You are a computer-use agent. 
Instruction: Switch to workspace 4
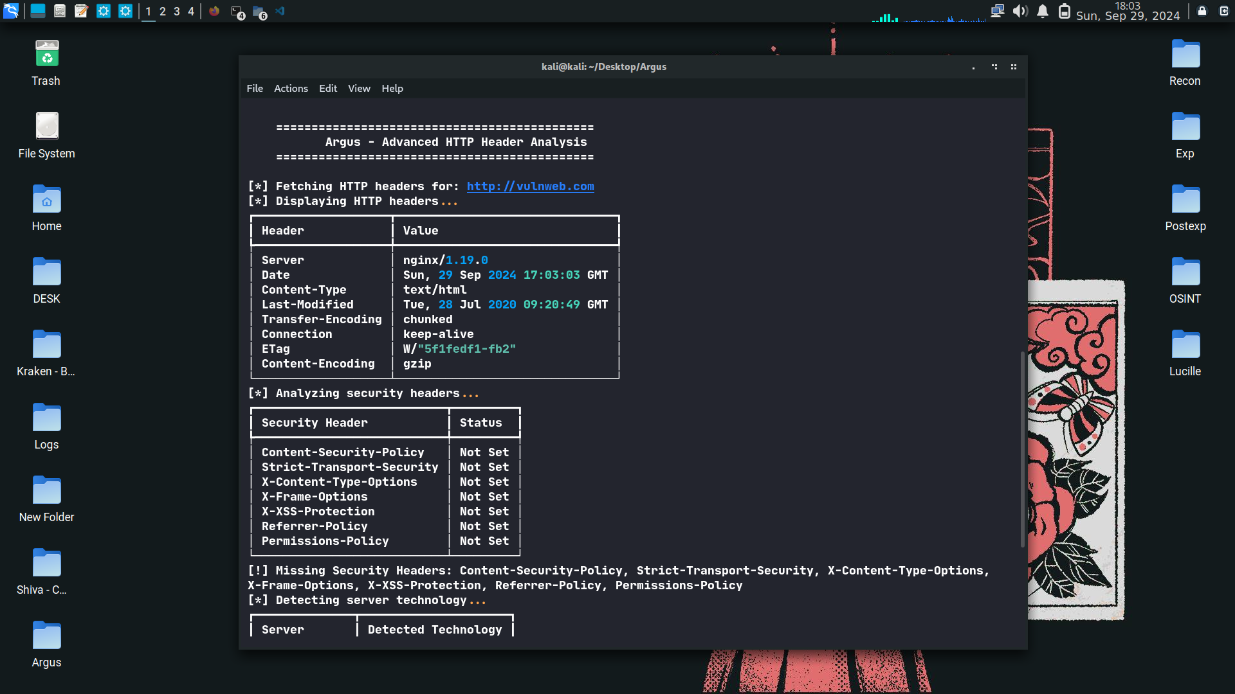(x=191, y=12)
